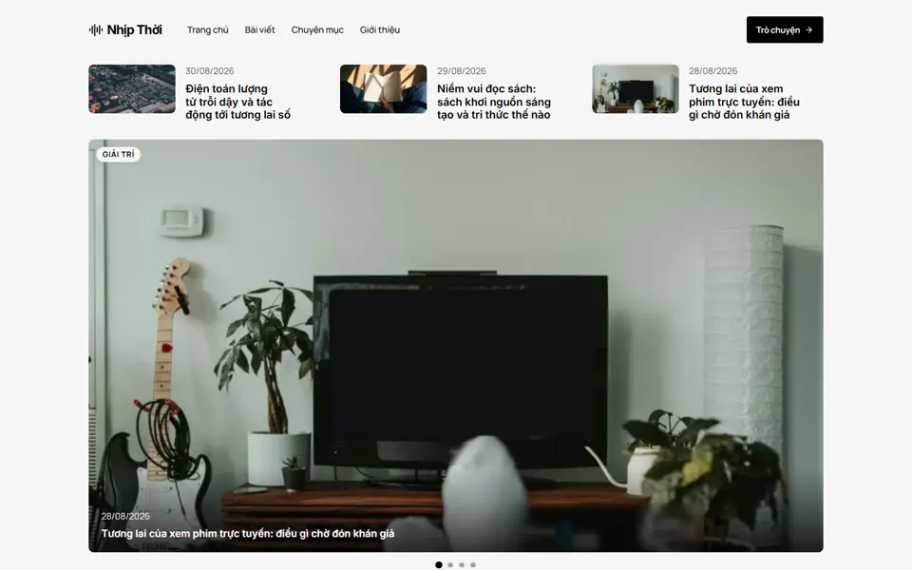The width and height of the screenshot is (912, 570).
Task: Select the first carousel dot
Action: 439,564
